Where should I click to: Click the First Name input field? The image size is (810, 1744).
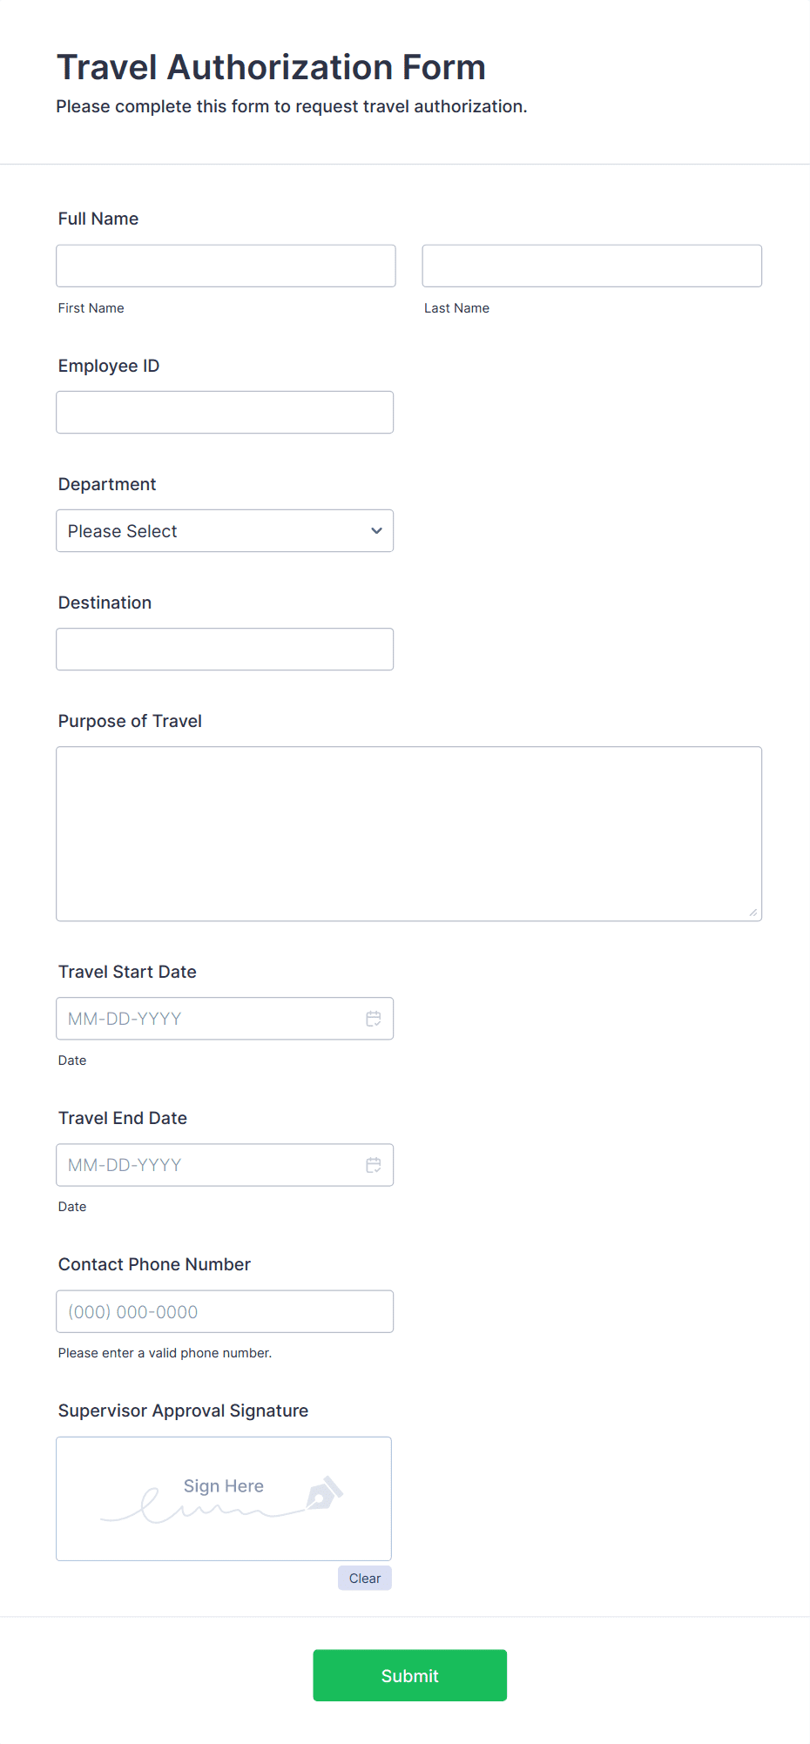click(226, 266)
